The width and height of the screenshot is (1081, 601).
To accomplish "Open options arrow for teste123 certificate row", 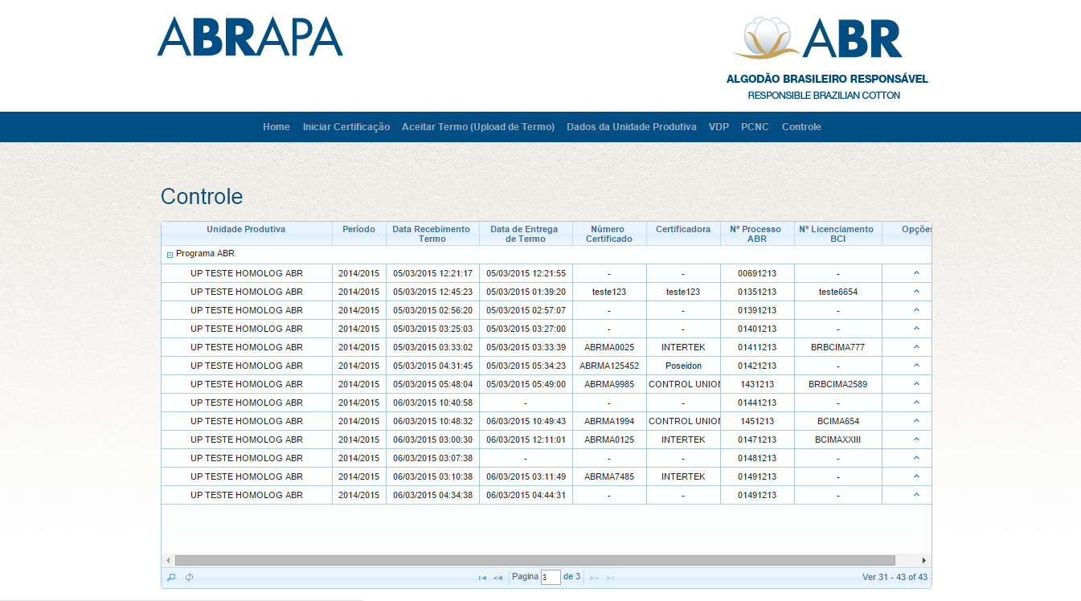I will (x=916, y=292).
